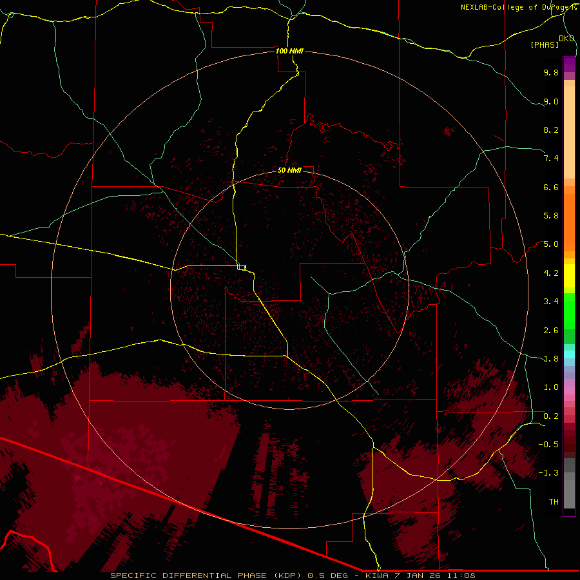
Task: Click the 9.8 color scale value
Action: [x=551, y=72]
